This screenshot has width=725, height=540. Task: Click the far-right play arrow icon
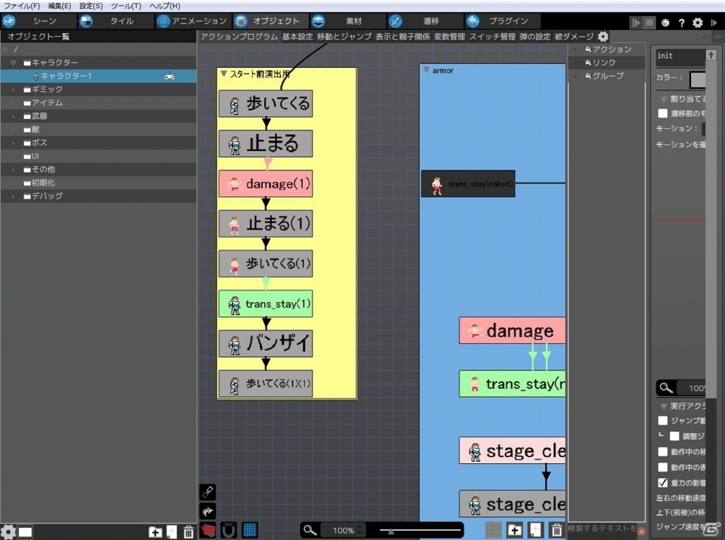(x=714, y=22)
